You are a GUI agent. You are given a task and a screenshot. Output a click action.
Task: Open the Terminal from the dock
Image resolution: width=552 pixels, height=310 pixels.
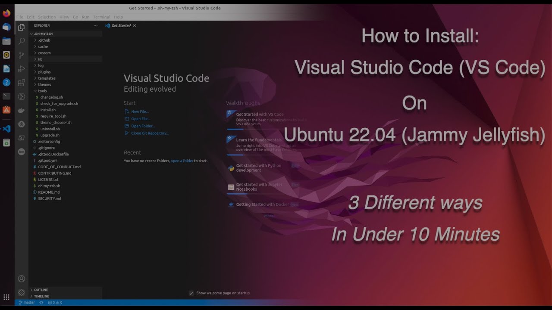[x=6, y=96]
